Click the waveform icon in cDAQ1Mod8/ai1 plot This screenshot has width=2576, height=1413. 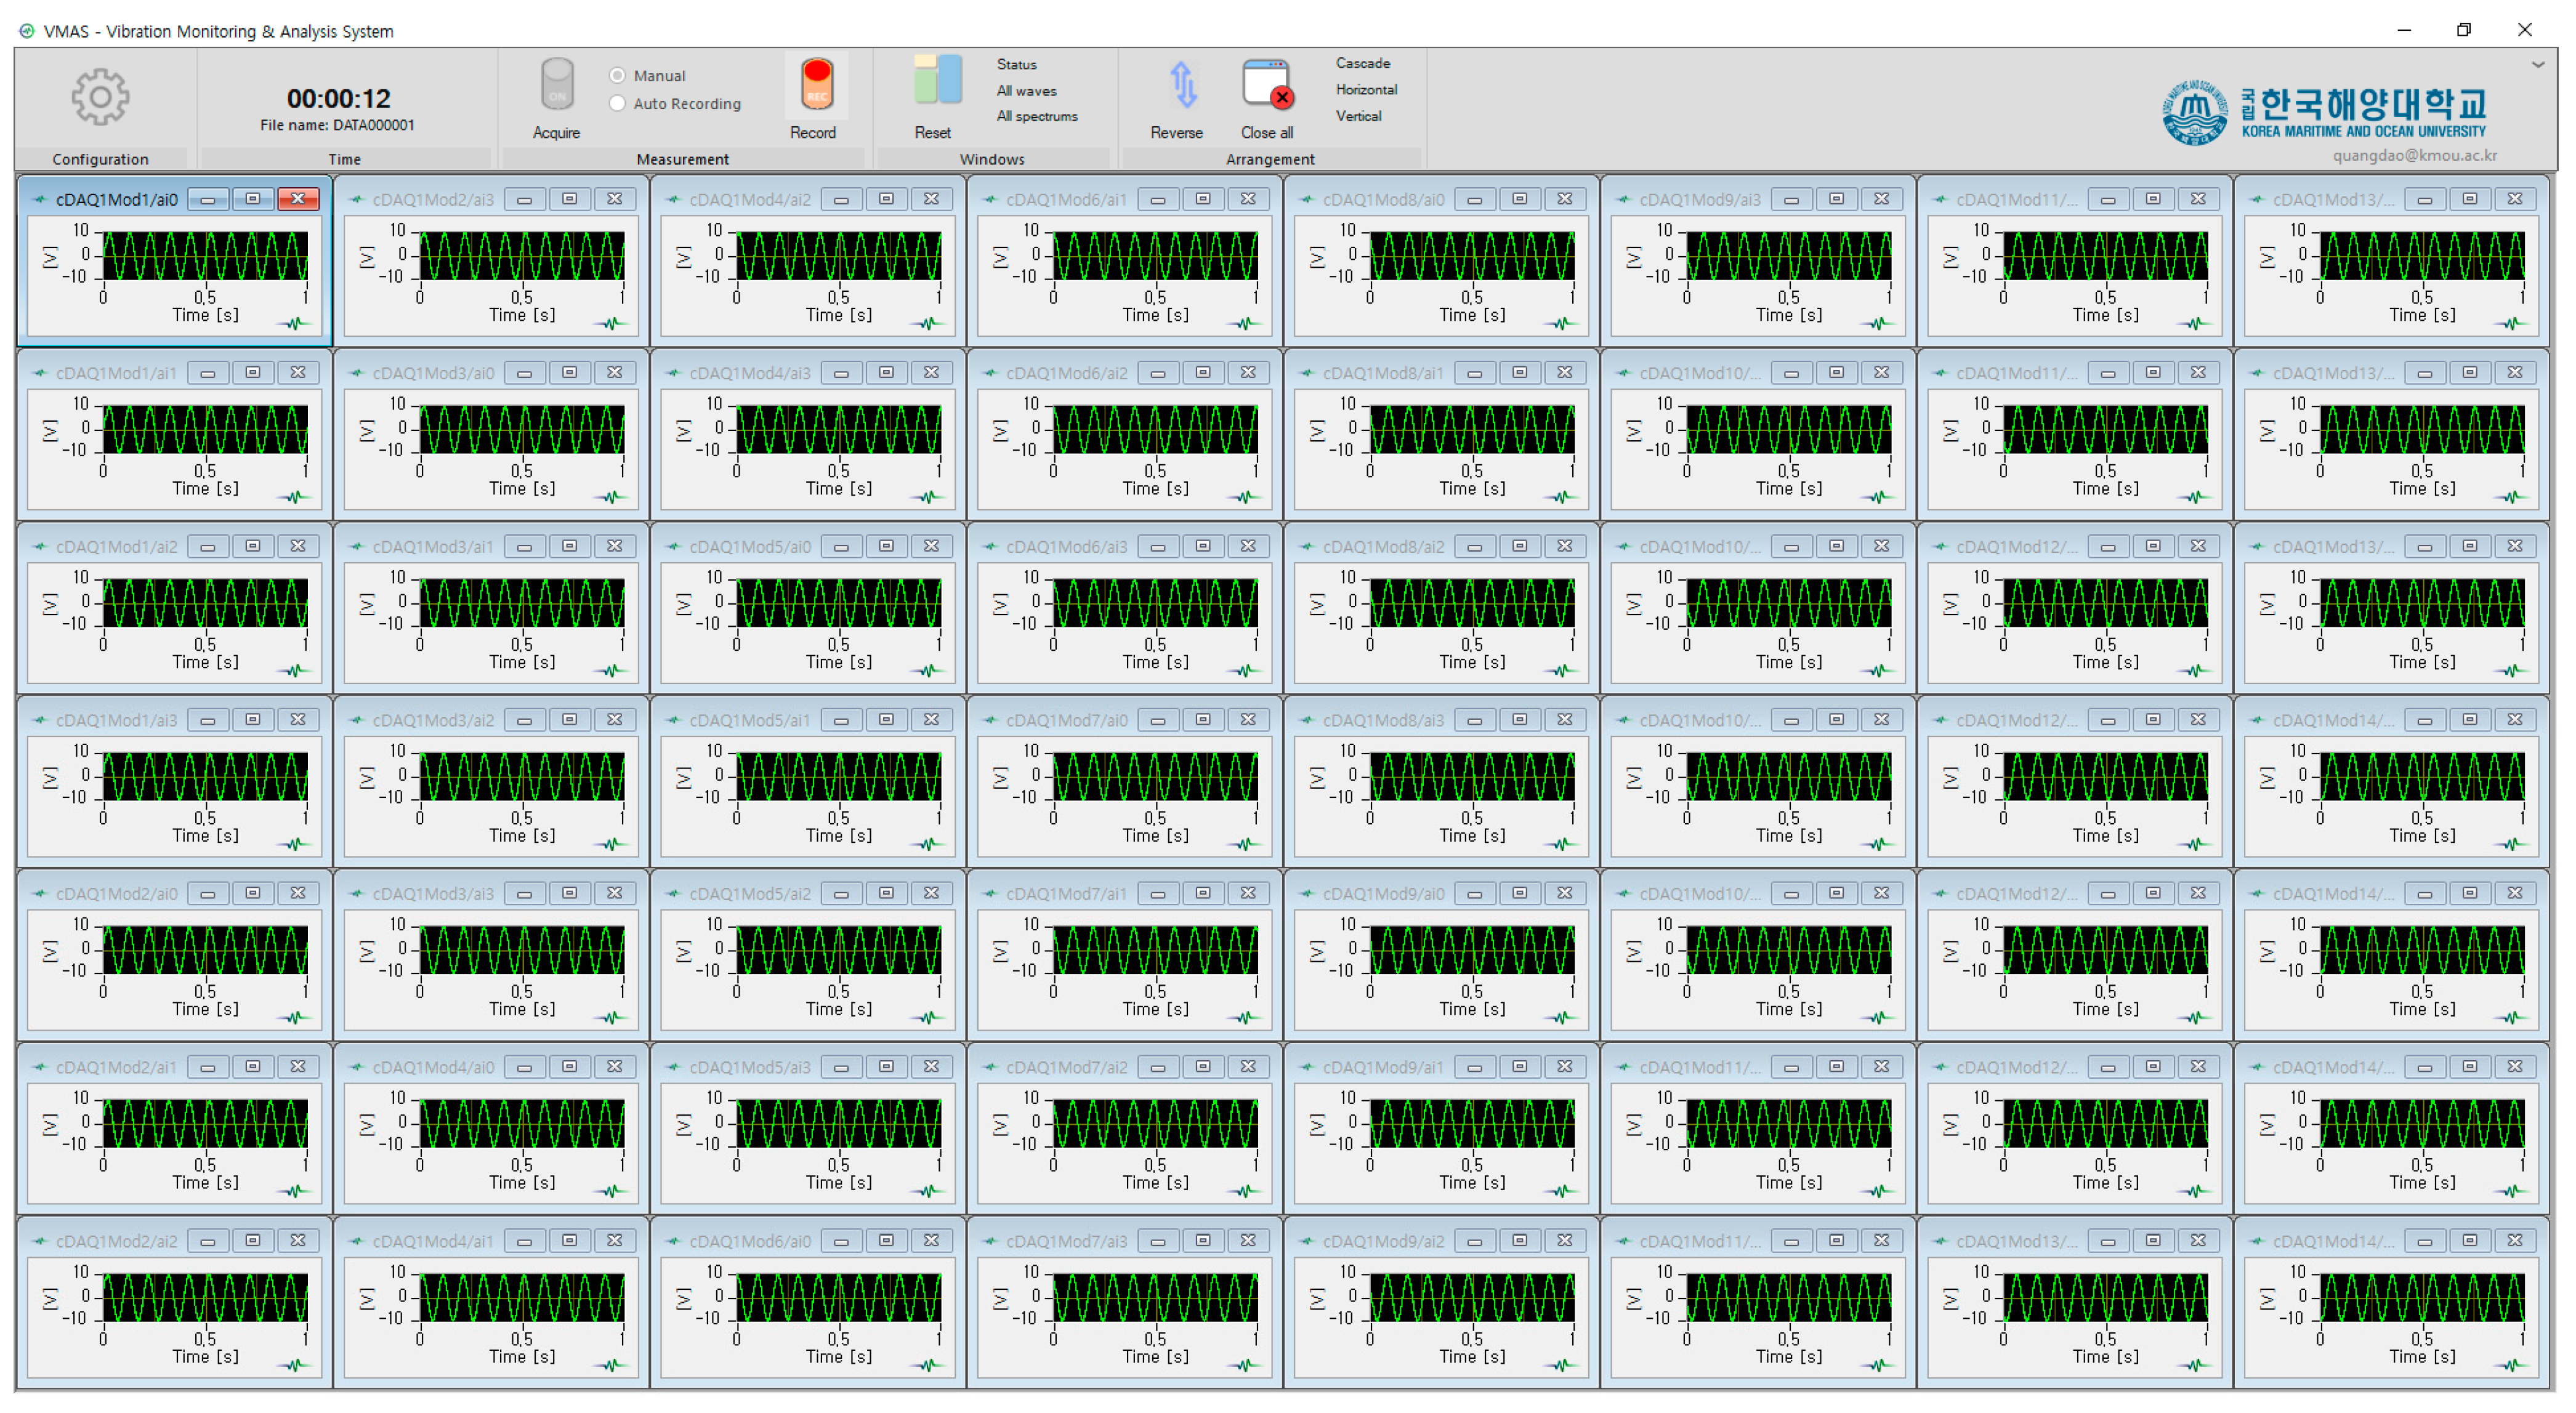point(1562,497)
